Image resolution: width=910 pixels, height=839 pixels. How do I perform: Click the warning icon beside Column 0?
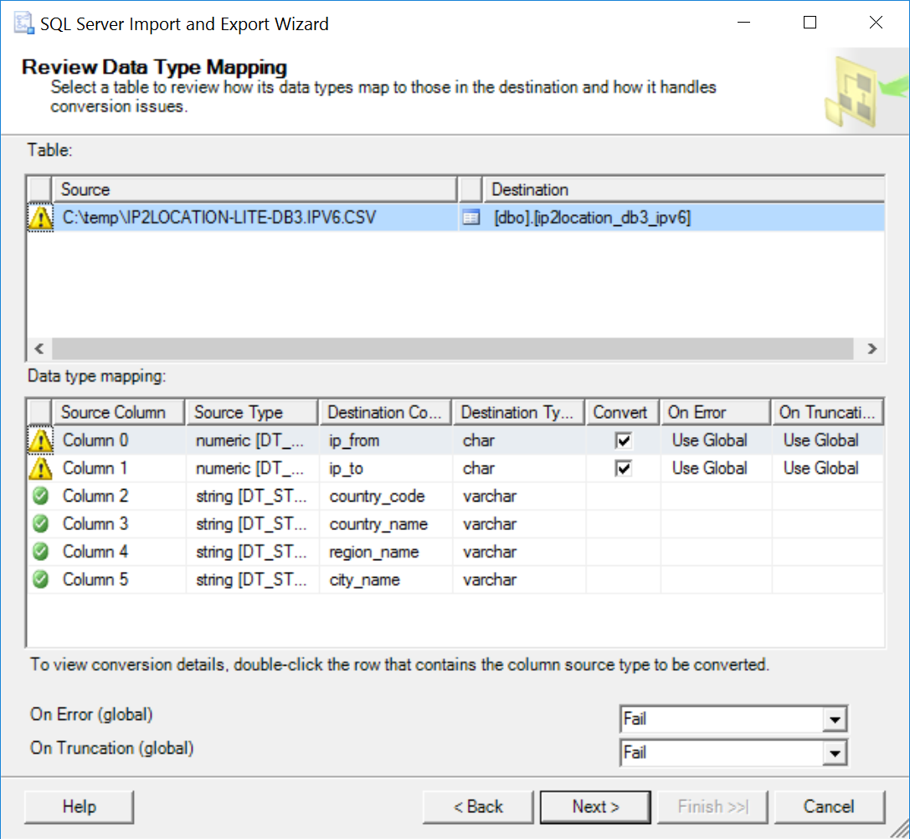coord(40,440)
